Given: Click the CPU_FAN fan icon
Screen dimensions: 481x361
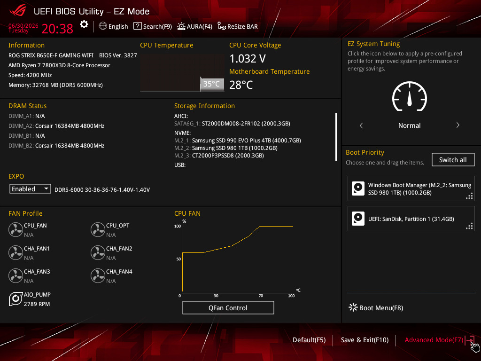Looking at the screenshot, I should click(16, 229).
